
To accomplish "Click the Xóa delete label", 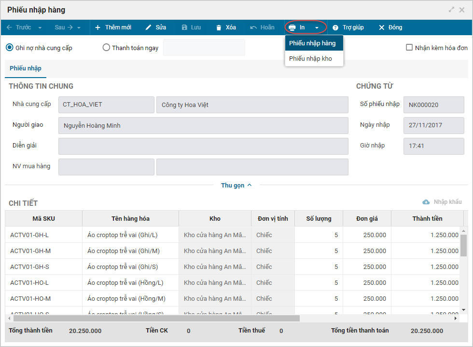I will click(231, 27).
